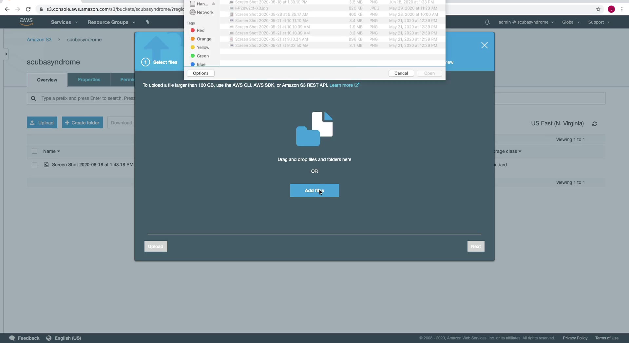Viewport: 629px width, 343px height.
Task: Click the Next button in upload dialog
Action: 476,246
